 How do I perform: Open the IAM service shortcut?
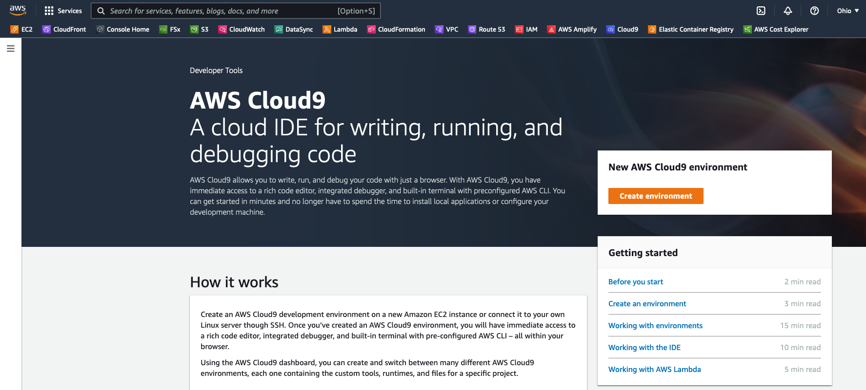(526, 29)
